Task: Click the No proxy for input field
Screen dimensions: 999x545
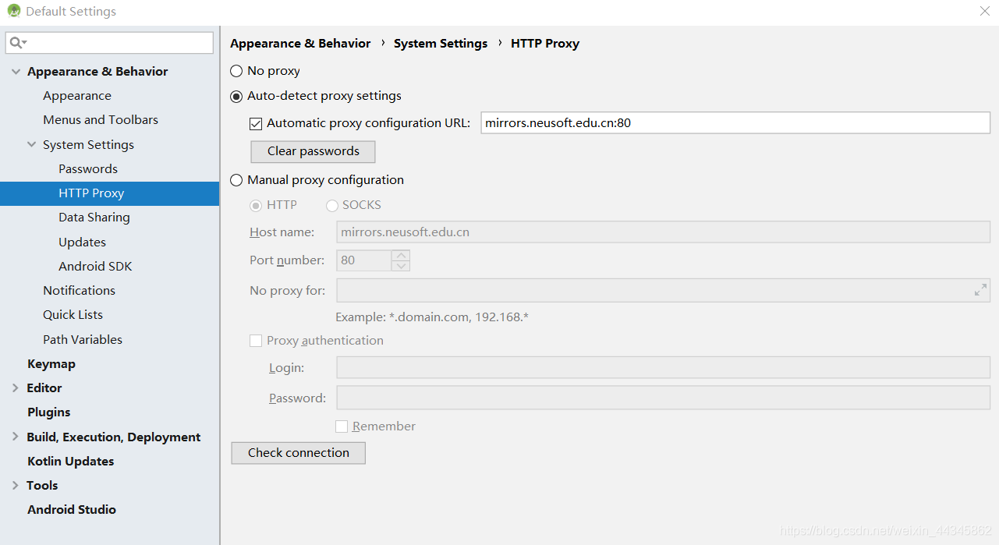Action: (663, 291)
